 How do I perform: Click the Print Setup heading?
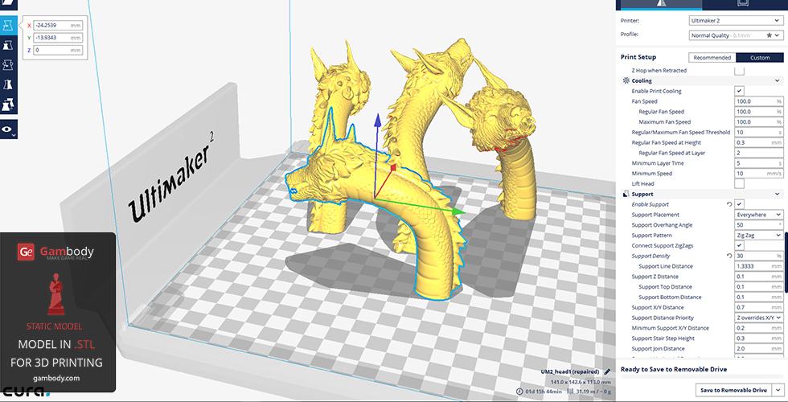(x=638, y=57)
